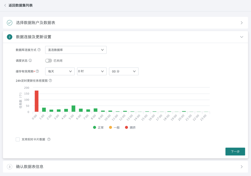251x176 pixels.
Task: Click help icon beside 24h定时更新任务密度图
Action: 50,81
